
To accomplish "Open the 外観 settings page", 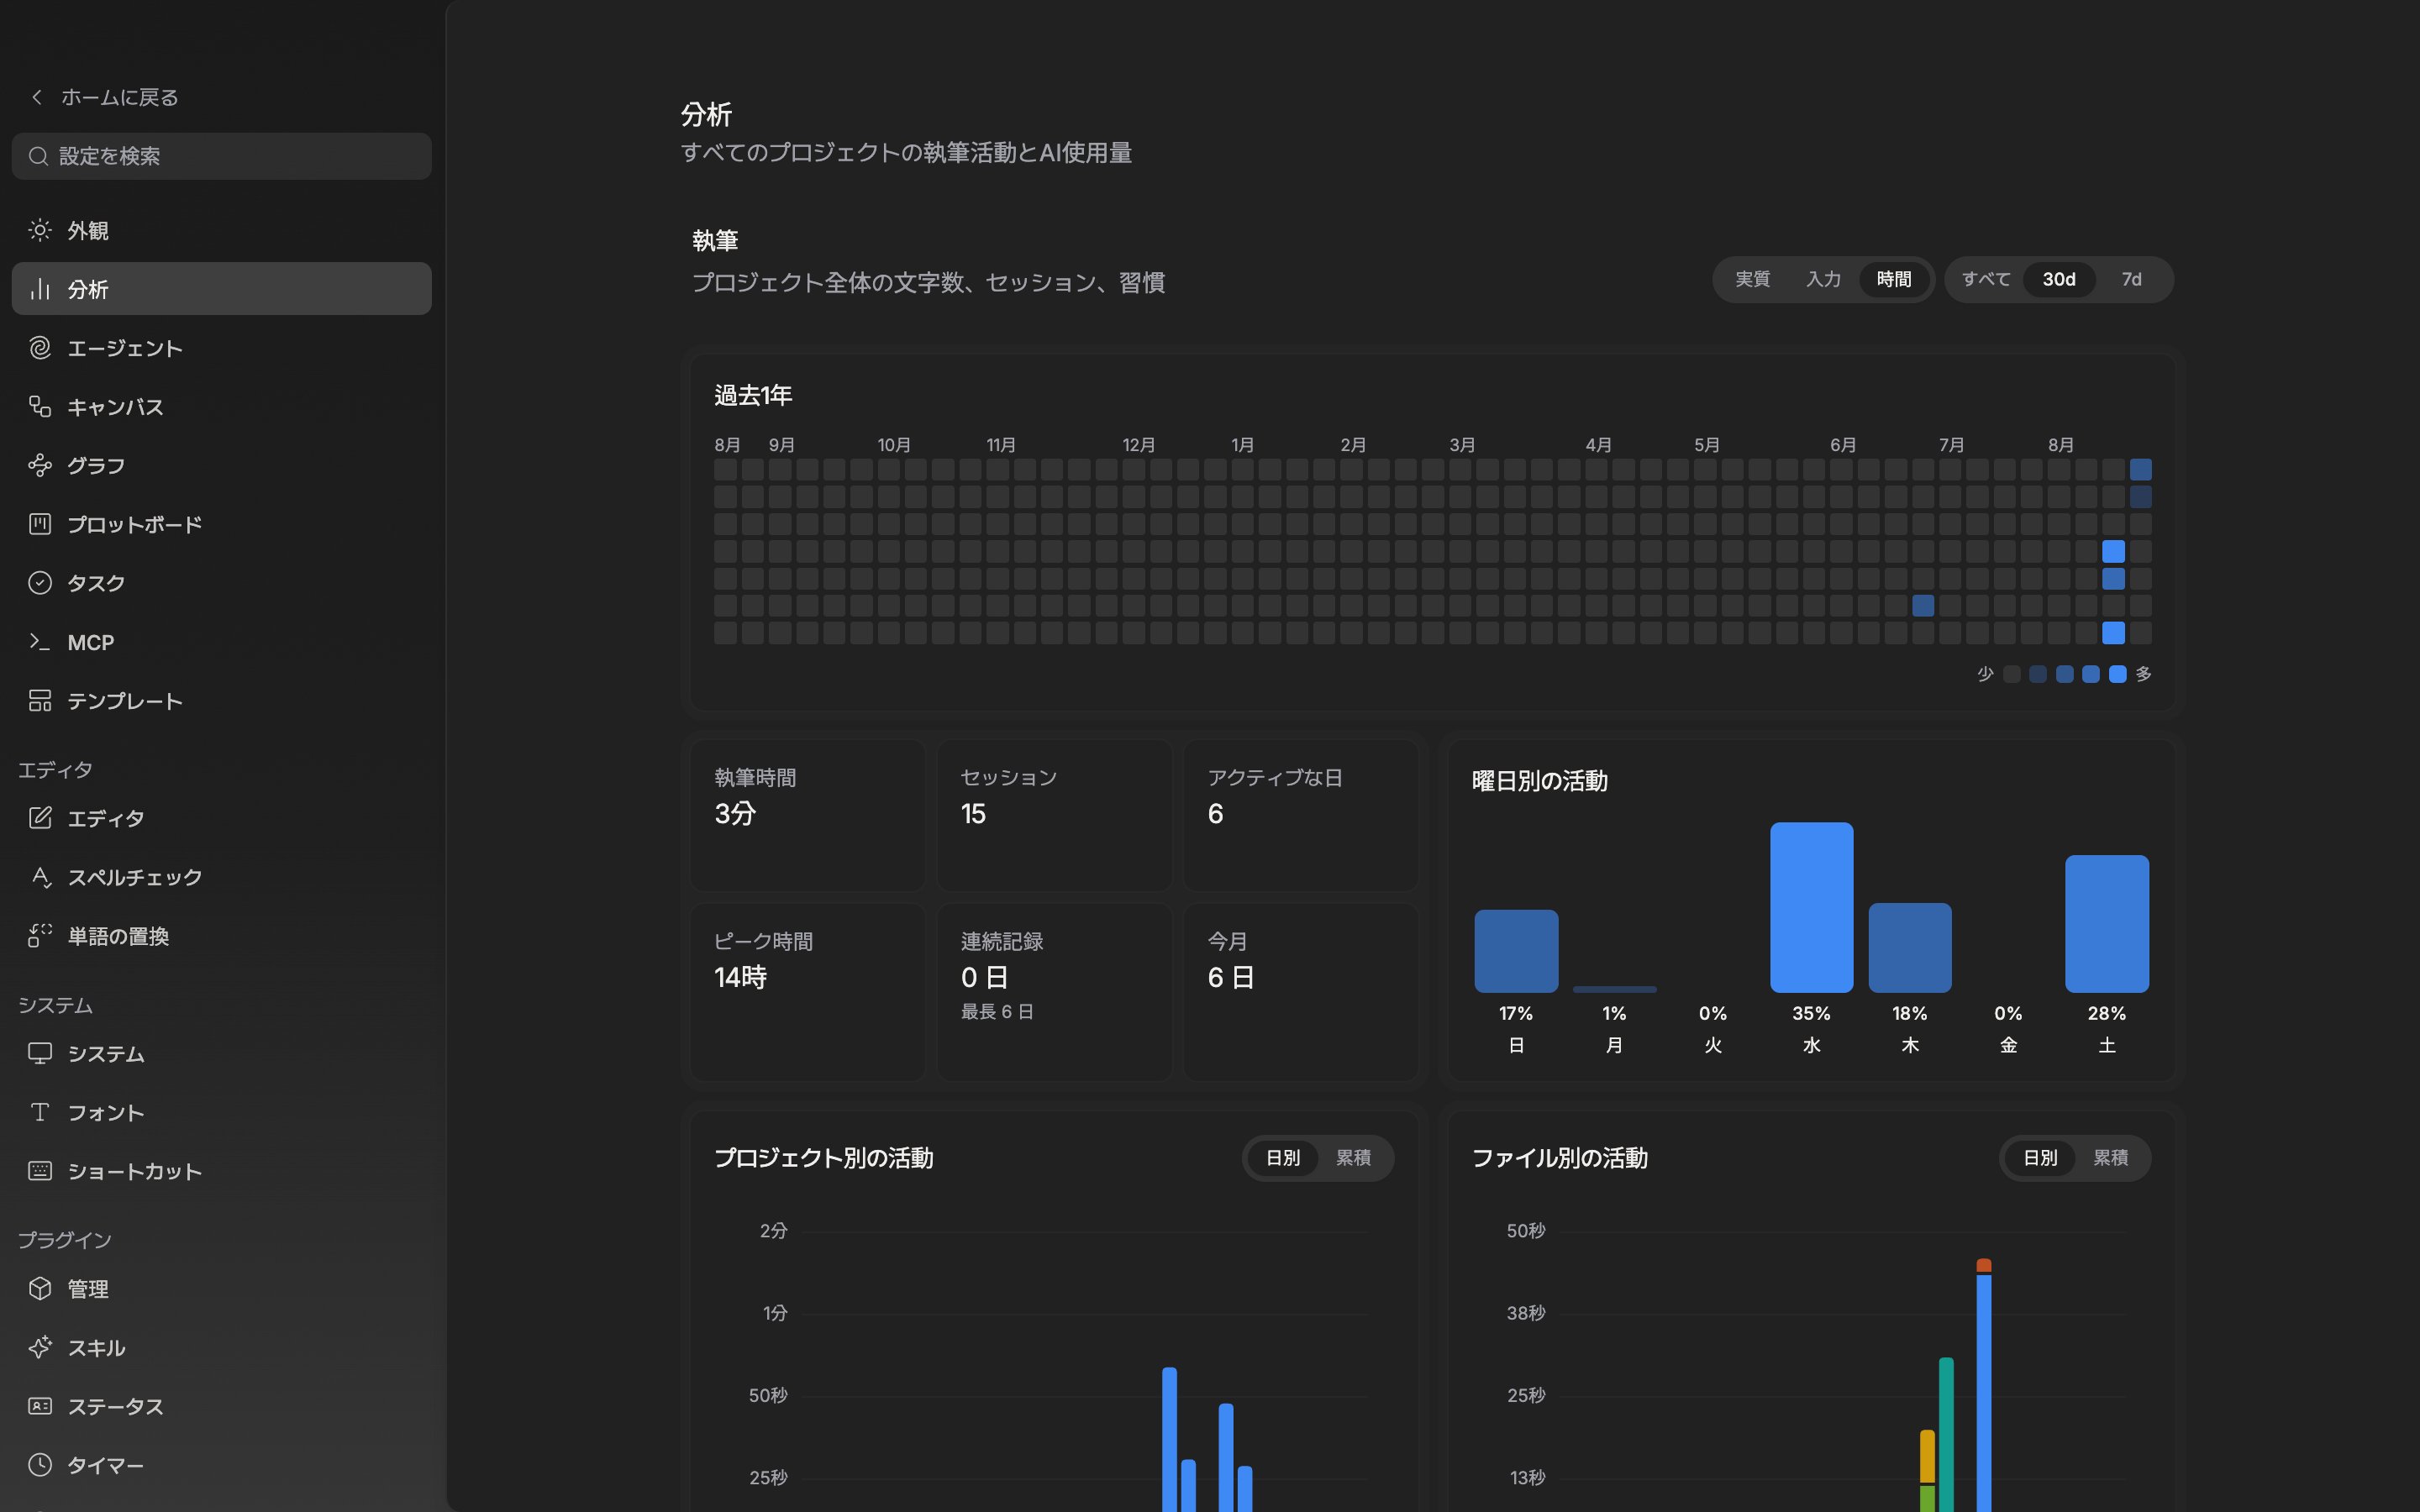I will click(221, 230).
